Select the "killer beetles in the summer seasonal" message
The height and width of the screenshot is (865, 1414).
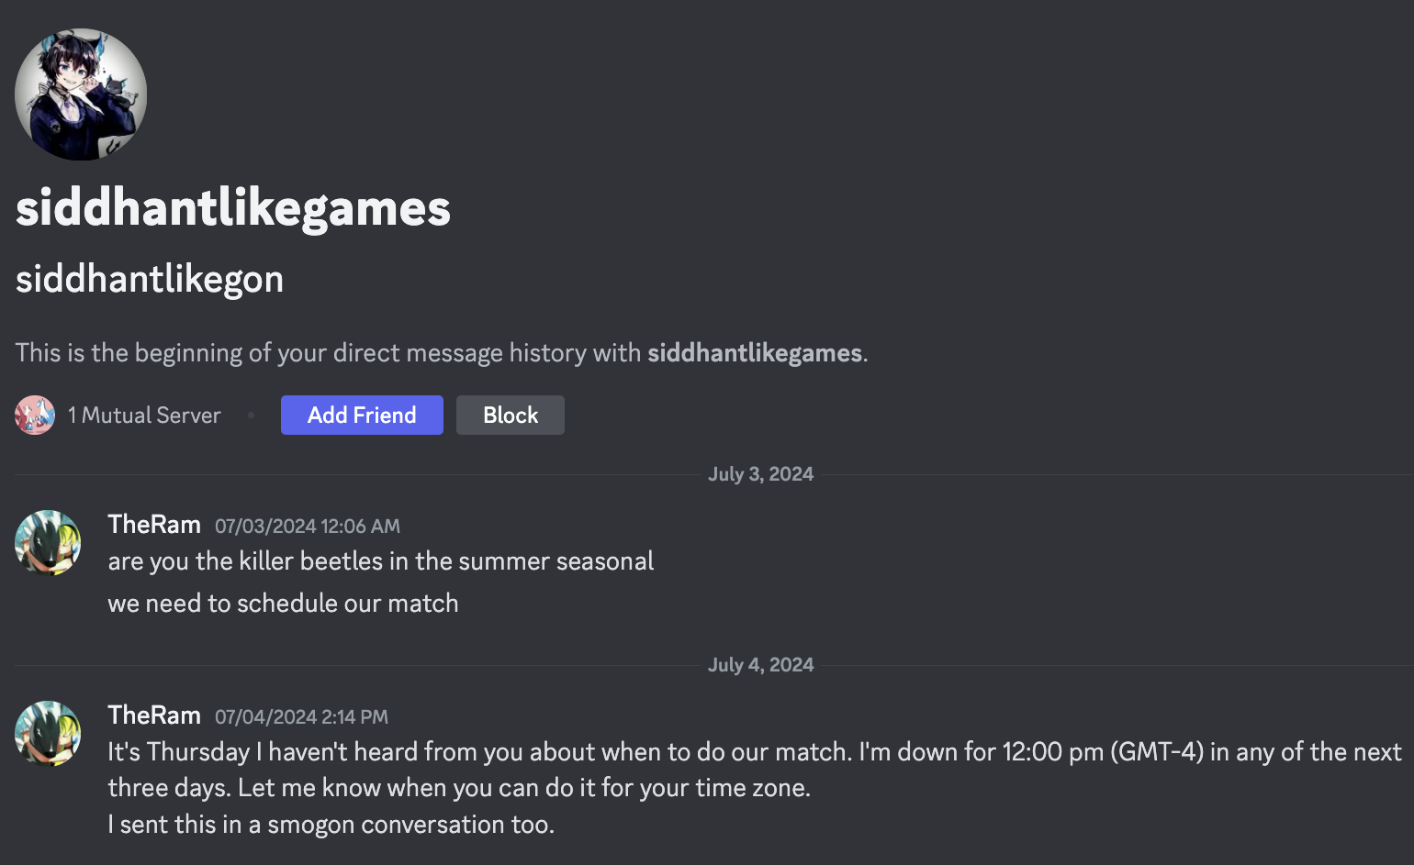380,561
